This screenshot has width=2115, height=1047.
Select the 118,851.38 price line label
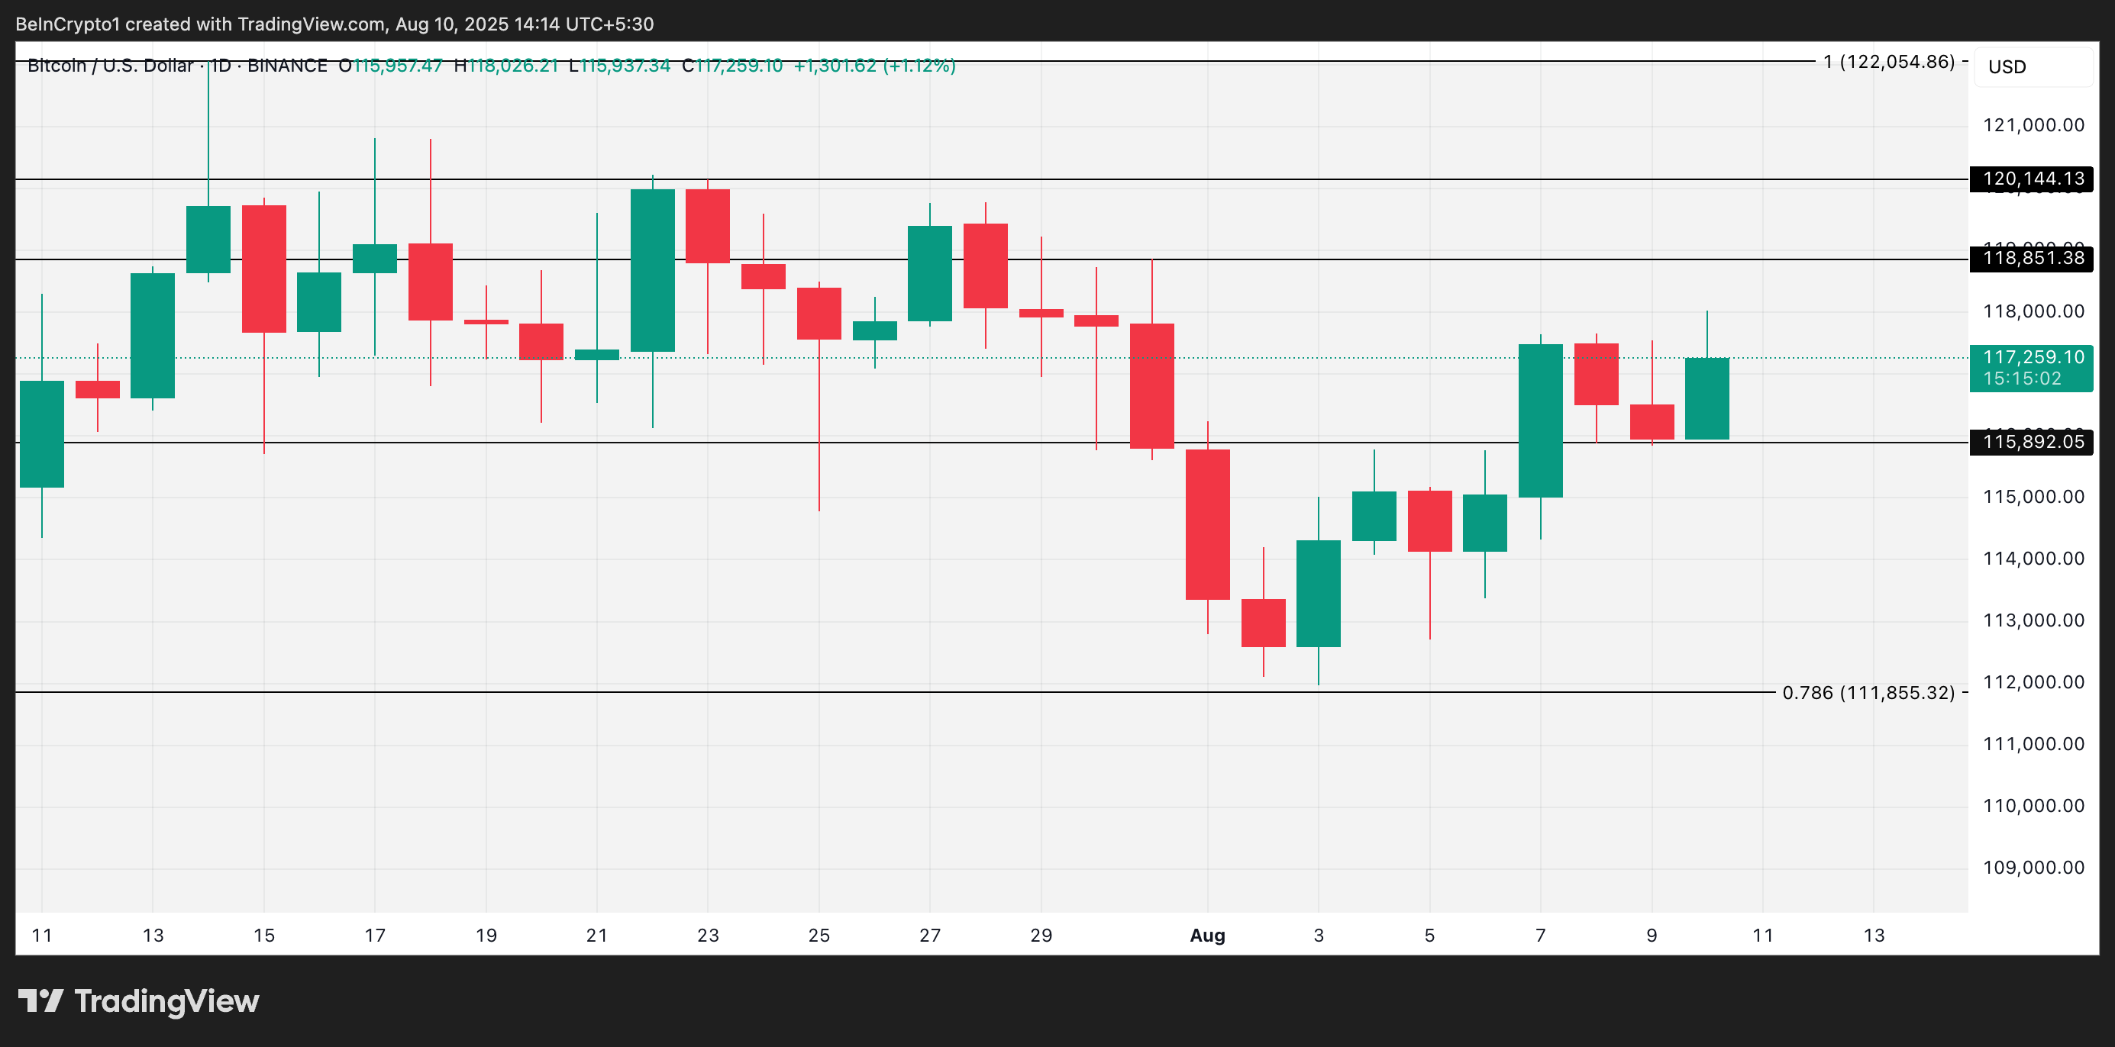tap(2031, 259)
